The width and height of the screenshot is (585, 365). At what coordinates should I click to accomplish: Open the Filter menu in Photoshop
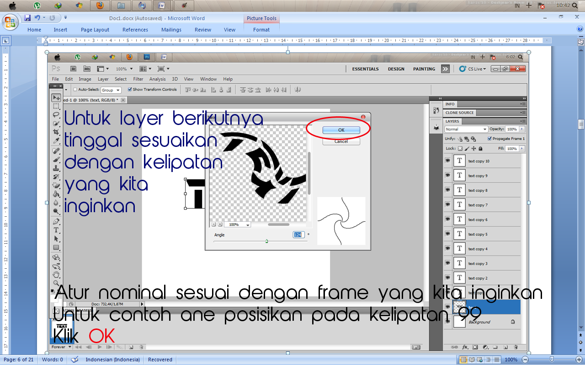coord(138,79)
